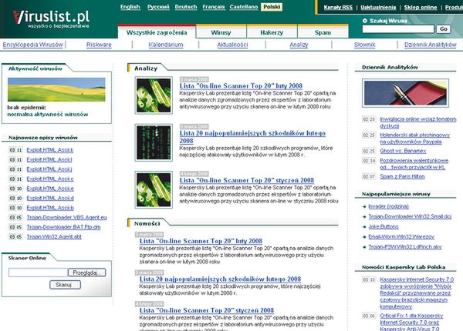This screenshot has width=463, height=331.
Task: Open Analizy article Lista 20 najpopularniejszych szkodników lutego
Action: coord(252,137)
